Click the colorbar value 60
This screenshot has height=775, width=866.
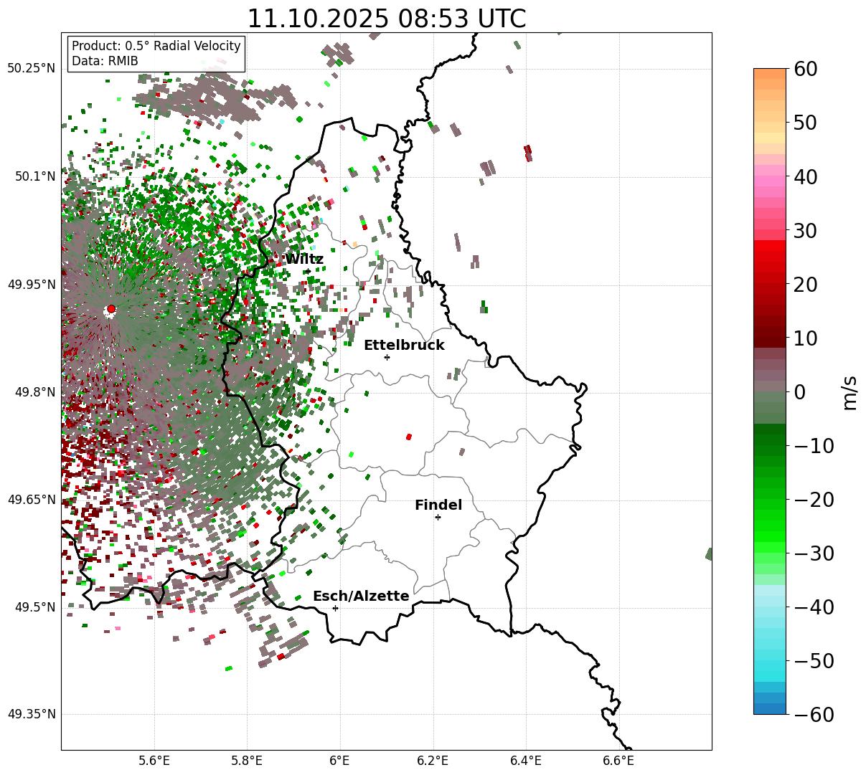(x=804, y=70)
